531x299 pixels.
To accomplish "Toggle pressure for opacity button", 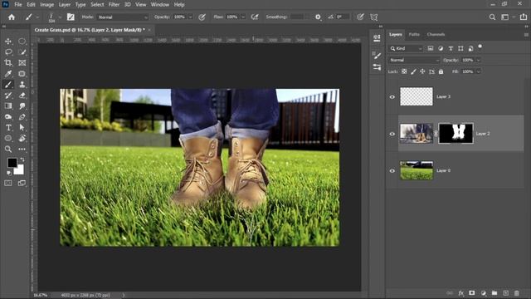I will coord(202,17).
